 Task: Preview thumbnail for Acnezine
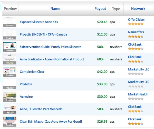click(x=10, y=96)
